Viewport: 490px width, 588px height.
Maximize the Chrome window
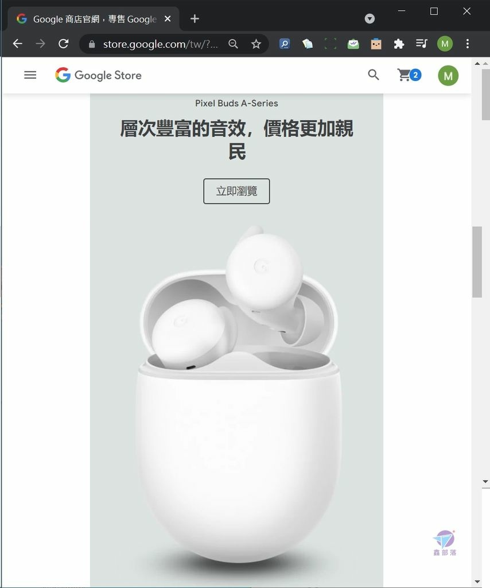pyautogui.click(x=434, y=11)
